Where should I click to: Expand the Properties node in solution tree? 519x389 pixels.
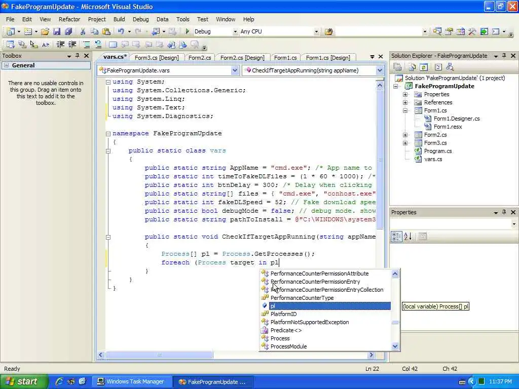tap(405, 94)
